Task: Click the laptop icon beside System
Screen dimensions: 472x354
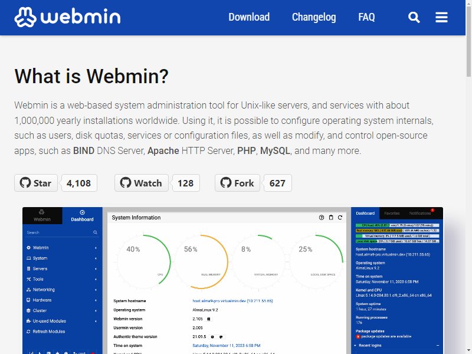Action: pos(28,258)
